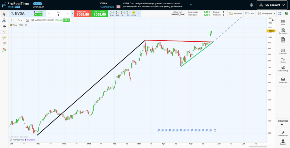Place a STP stop order

[117, 14]
